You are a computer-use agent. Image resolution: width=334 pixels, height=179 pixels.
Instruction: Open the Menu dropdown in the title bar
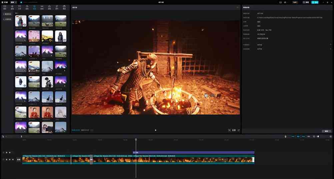pos(14,2)
